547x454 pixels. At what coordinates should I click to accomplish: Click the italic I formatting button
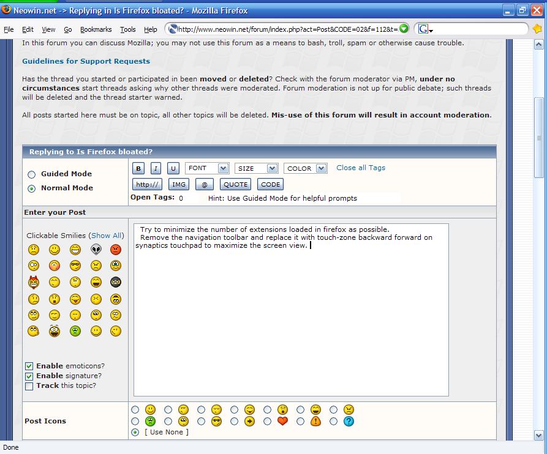[x=156, y=169]
